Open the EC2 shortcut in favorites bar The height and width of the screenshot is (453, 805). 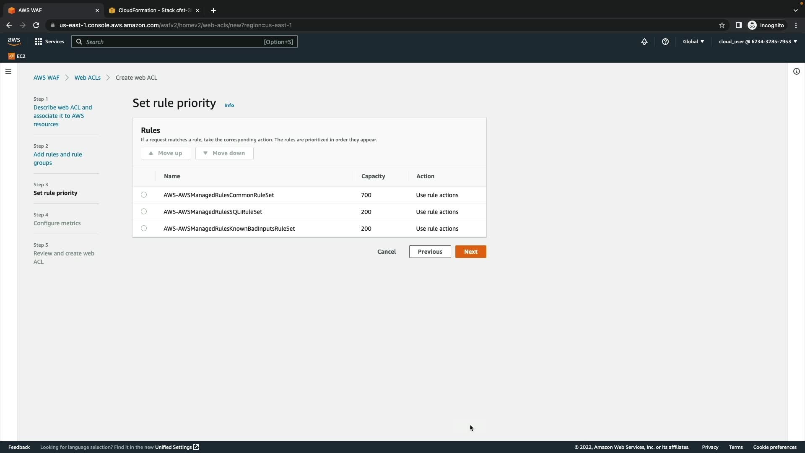17,56
